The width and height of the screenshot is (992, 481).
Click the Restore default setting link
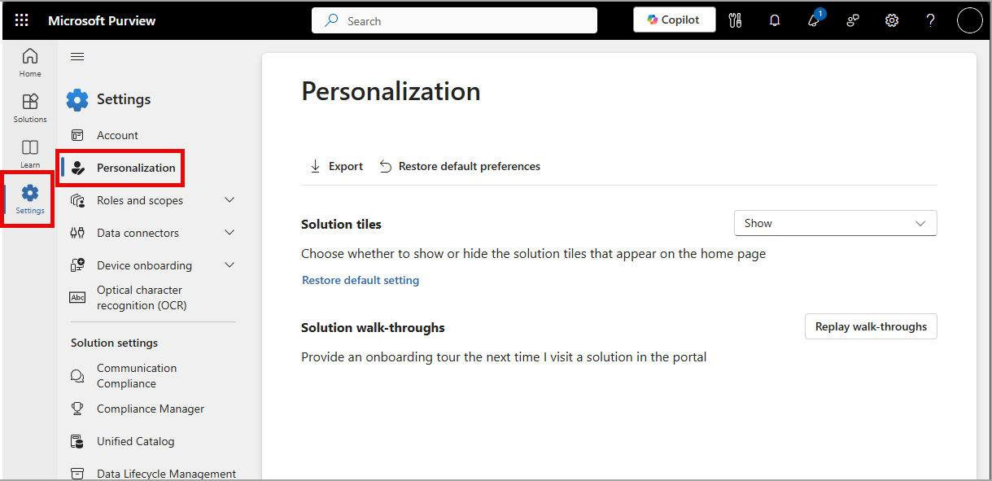point(361,280)
